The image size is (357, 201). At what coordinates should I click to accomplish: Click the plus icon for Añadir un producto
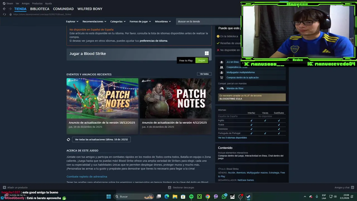(x=4, y=188)
